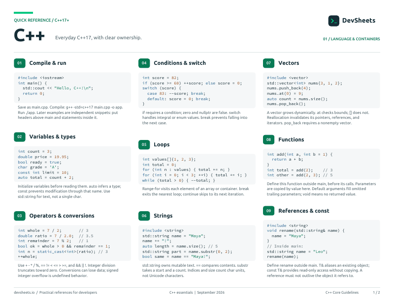
Task: Click the 02 badge beside Variables & types
Action: tap(20, 137)
